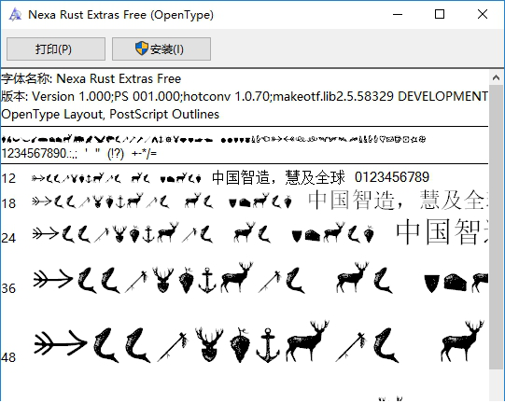Image resolution: width=505 pixels, height=417 pixels.
Task: Click the OpenType Layout, PostScript Outlines text
Action: click(110, 114)
